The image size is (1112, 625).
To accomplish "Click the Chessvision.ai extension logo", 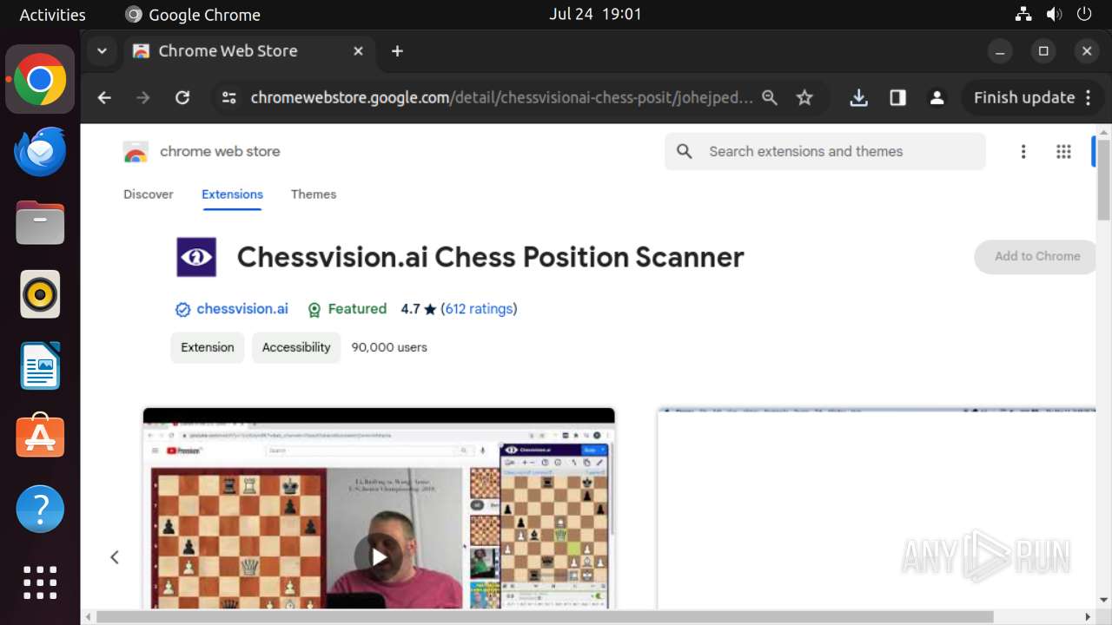I will [196, 257].
